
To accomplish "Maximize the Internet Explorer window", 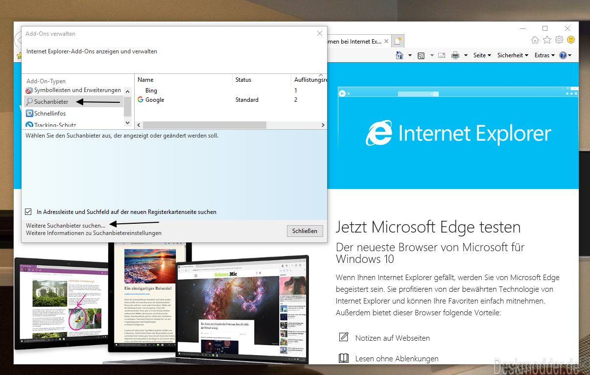I will (545, 28).
